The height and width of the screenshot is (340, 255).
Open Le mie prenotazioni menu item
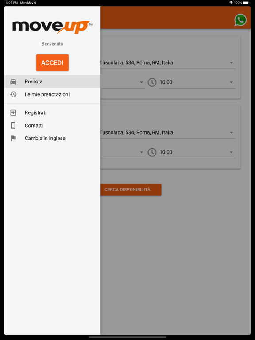tap(52, 94)
